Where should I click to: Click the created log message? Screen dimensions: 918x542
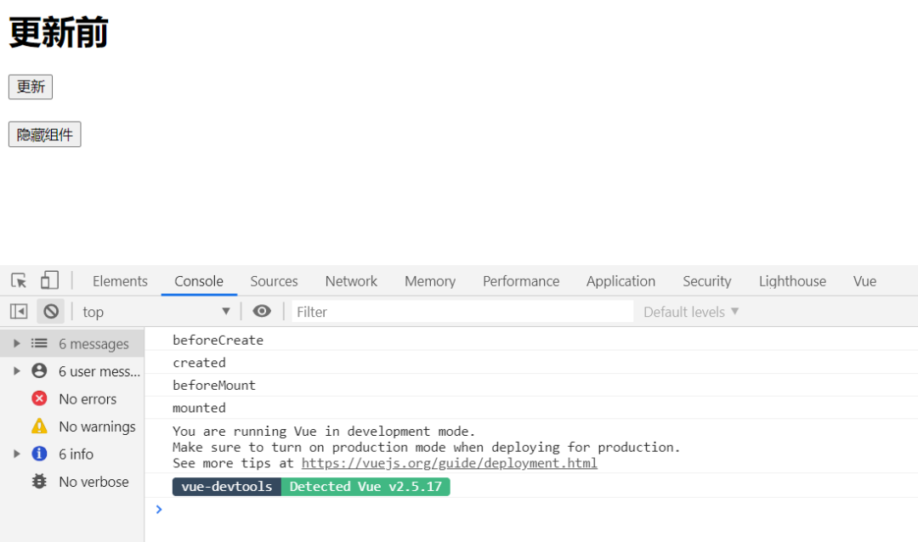(x=199, y=362)
